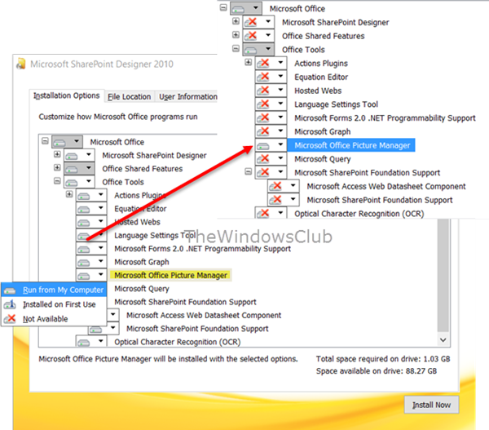489x430 pixels.
Task: Select Microsoft Access Web Datasheet Component in installer dialog
Action: (x=204, y=316)
